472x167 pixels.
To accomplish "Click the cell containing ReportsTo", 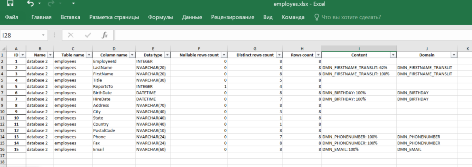I will (x=114, y=86).
